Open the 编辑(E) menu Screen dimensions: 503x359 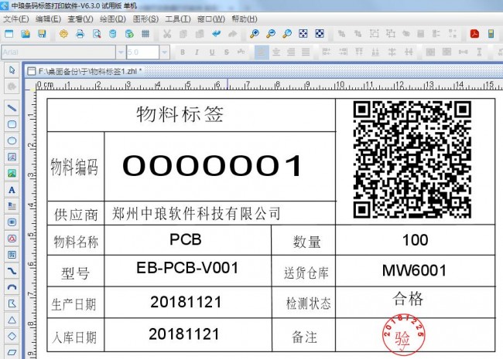[x=48, y=19]
